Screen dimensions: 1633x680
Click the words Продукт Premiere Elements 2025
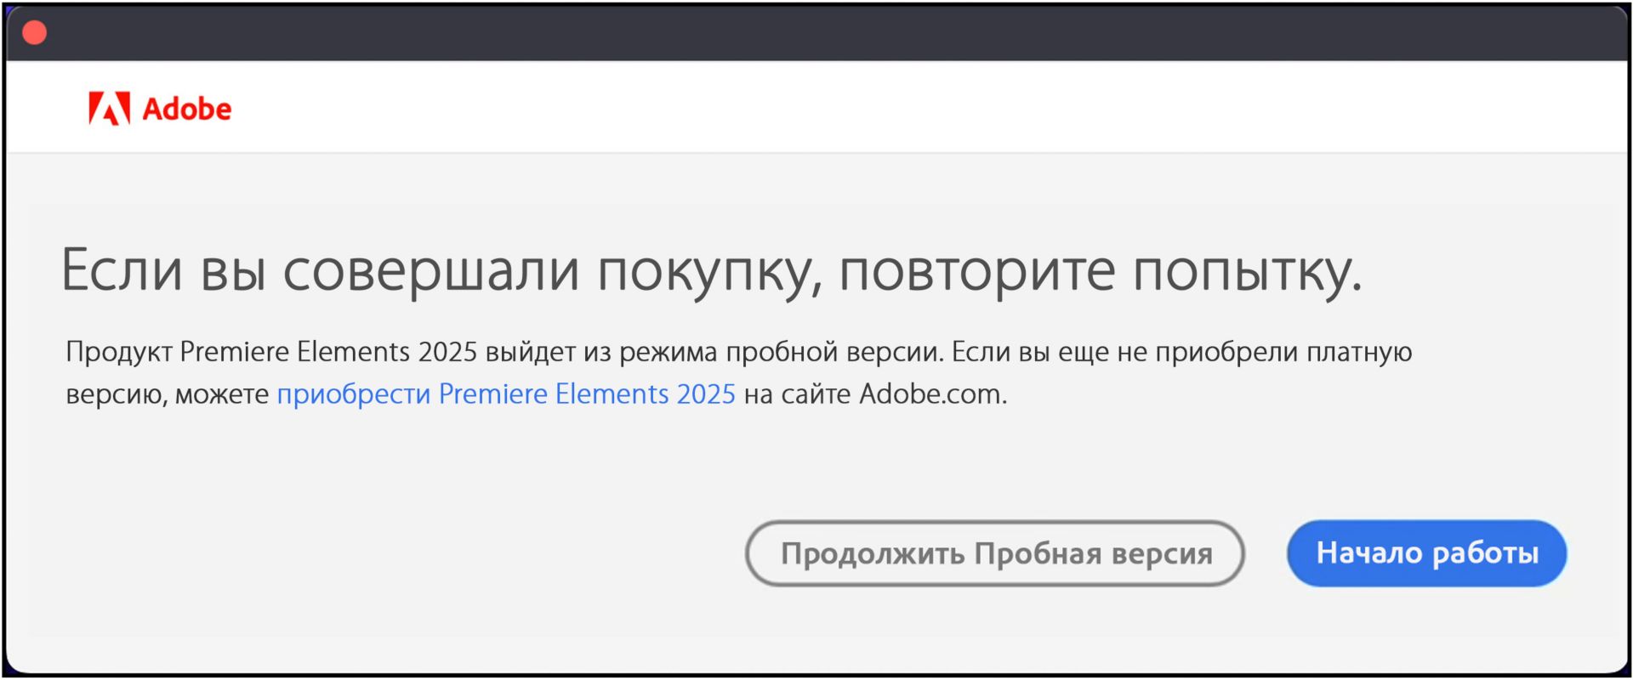tap(271, 352)
